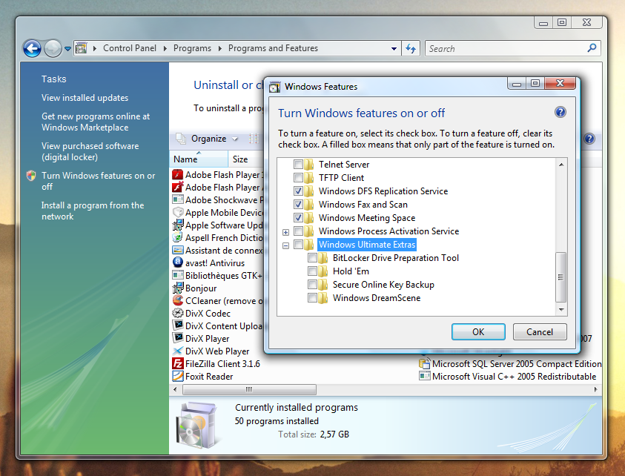Open Get new programs online link

(96, 122)
